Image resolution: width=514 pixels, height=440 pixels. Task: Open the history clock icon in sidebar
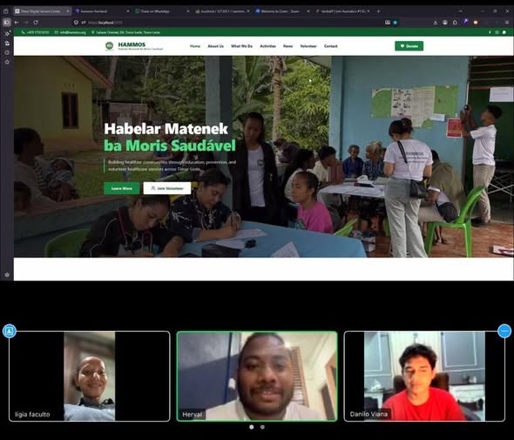coord(7,52)
